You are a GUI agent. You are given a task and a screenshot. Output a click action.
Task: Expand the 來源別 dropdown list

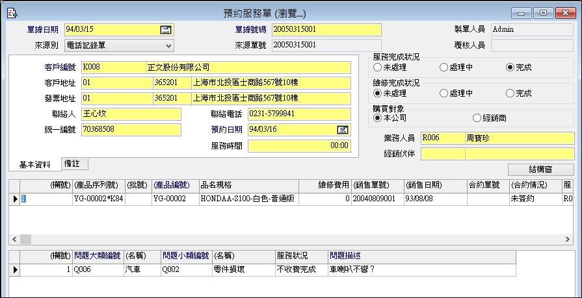168,45
